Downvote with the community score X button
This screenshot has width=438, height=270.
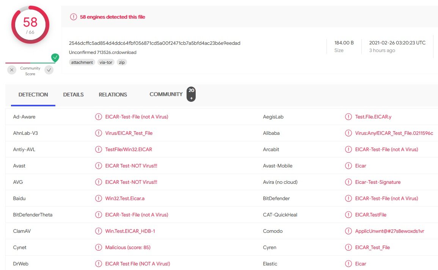point(12,70)
